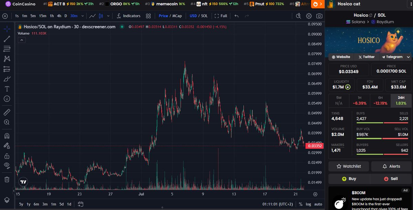Viewport: 413px width, 210px height.
Task: Toggle stay in drawing mode
Action: (7, 146)
